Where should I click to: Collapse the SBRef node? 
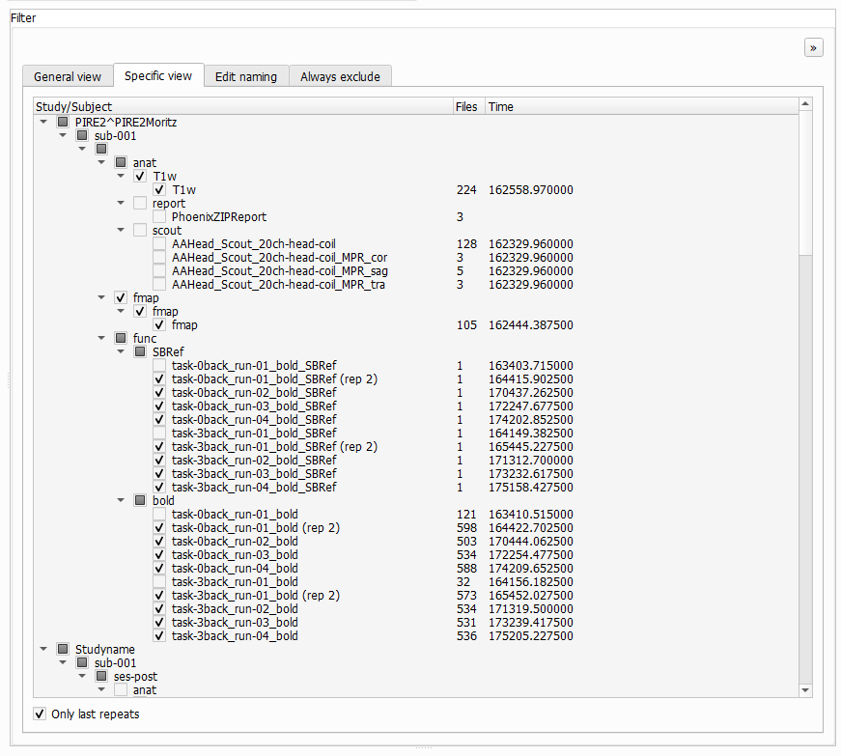coord(121,351)
